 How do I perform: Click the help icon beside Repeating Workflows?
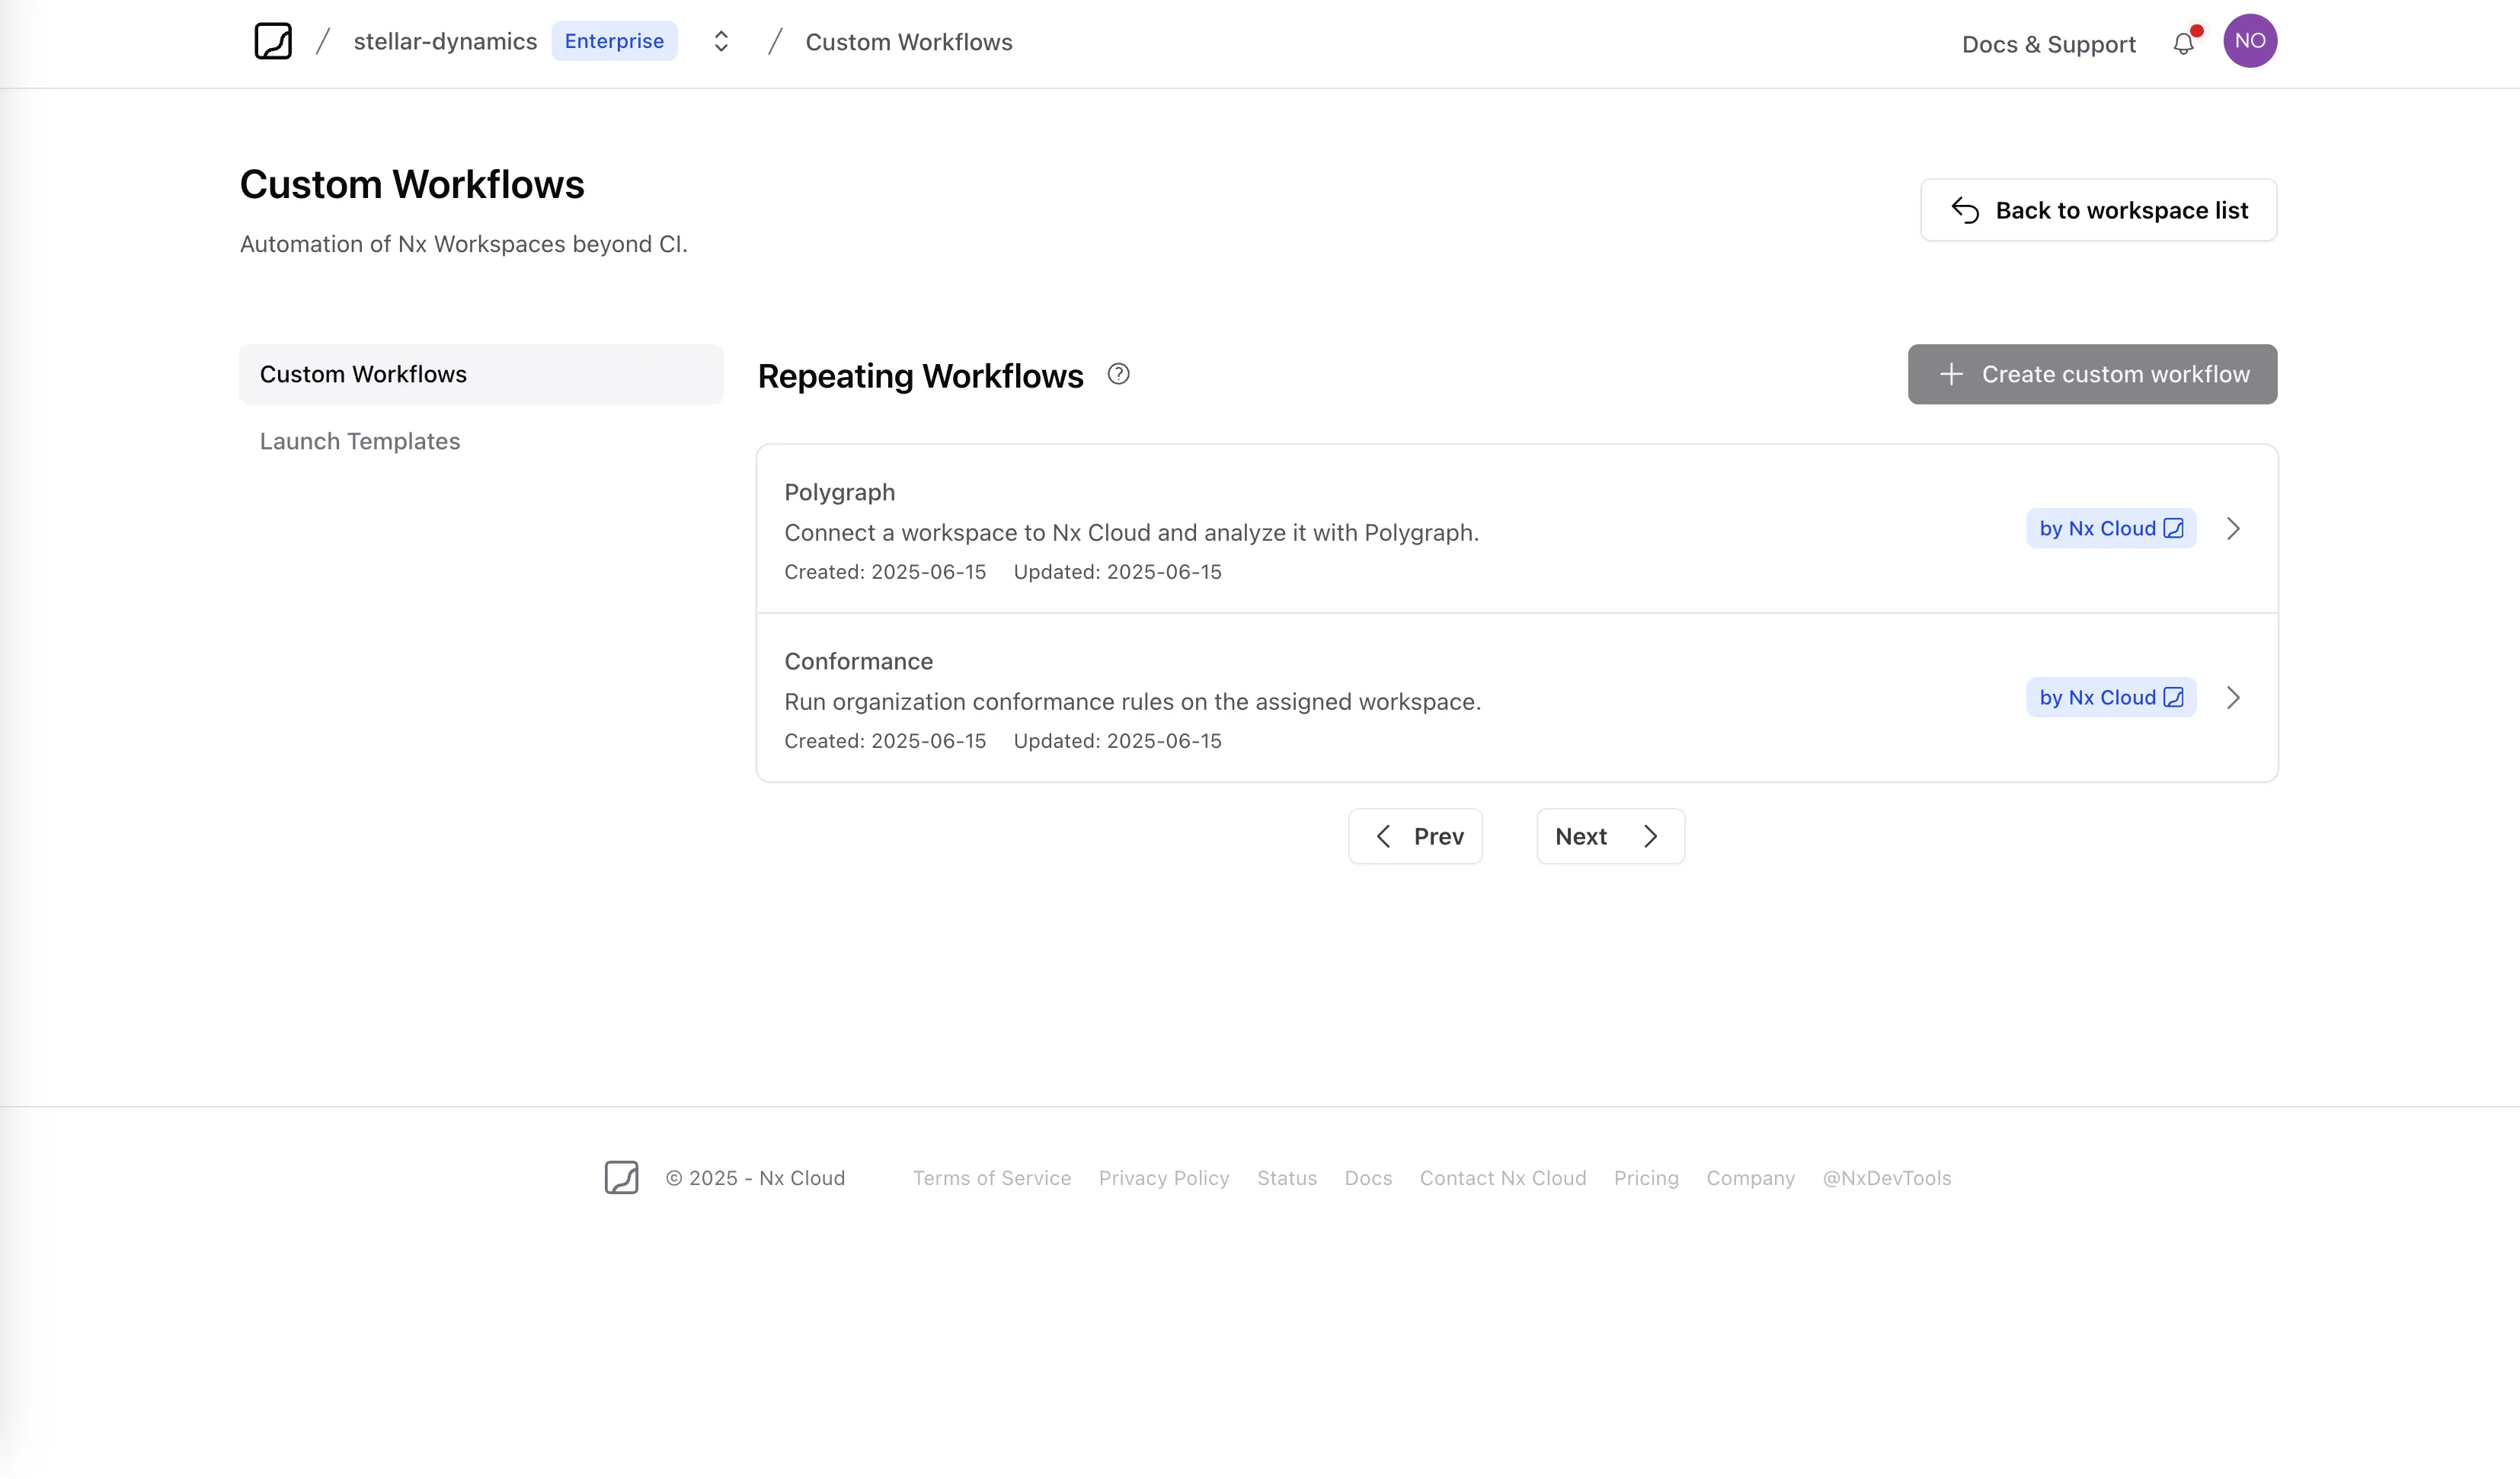(x=1119, y=374)
